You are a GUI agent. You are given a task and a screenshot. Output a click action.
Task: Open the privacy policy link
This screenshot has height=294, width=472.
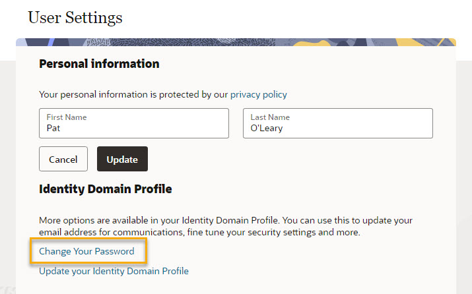[x=259, y=95]
